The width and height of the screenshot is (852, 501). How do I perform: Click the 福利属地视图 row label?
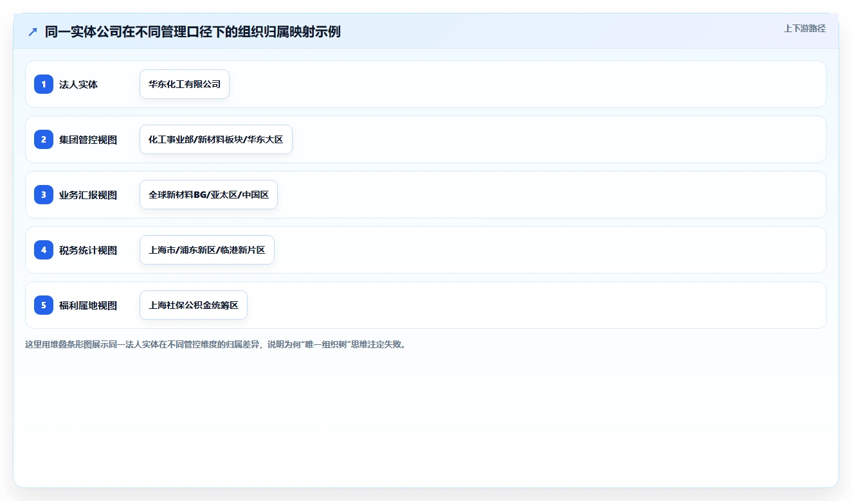click(x=88, y=305)
